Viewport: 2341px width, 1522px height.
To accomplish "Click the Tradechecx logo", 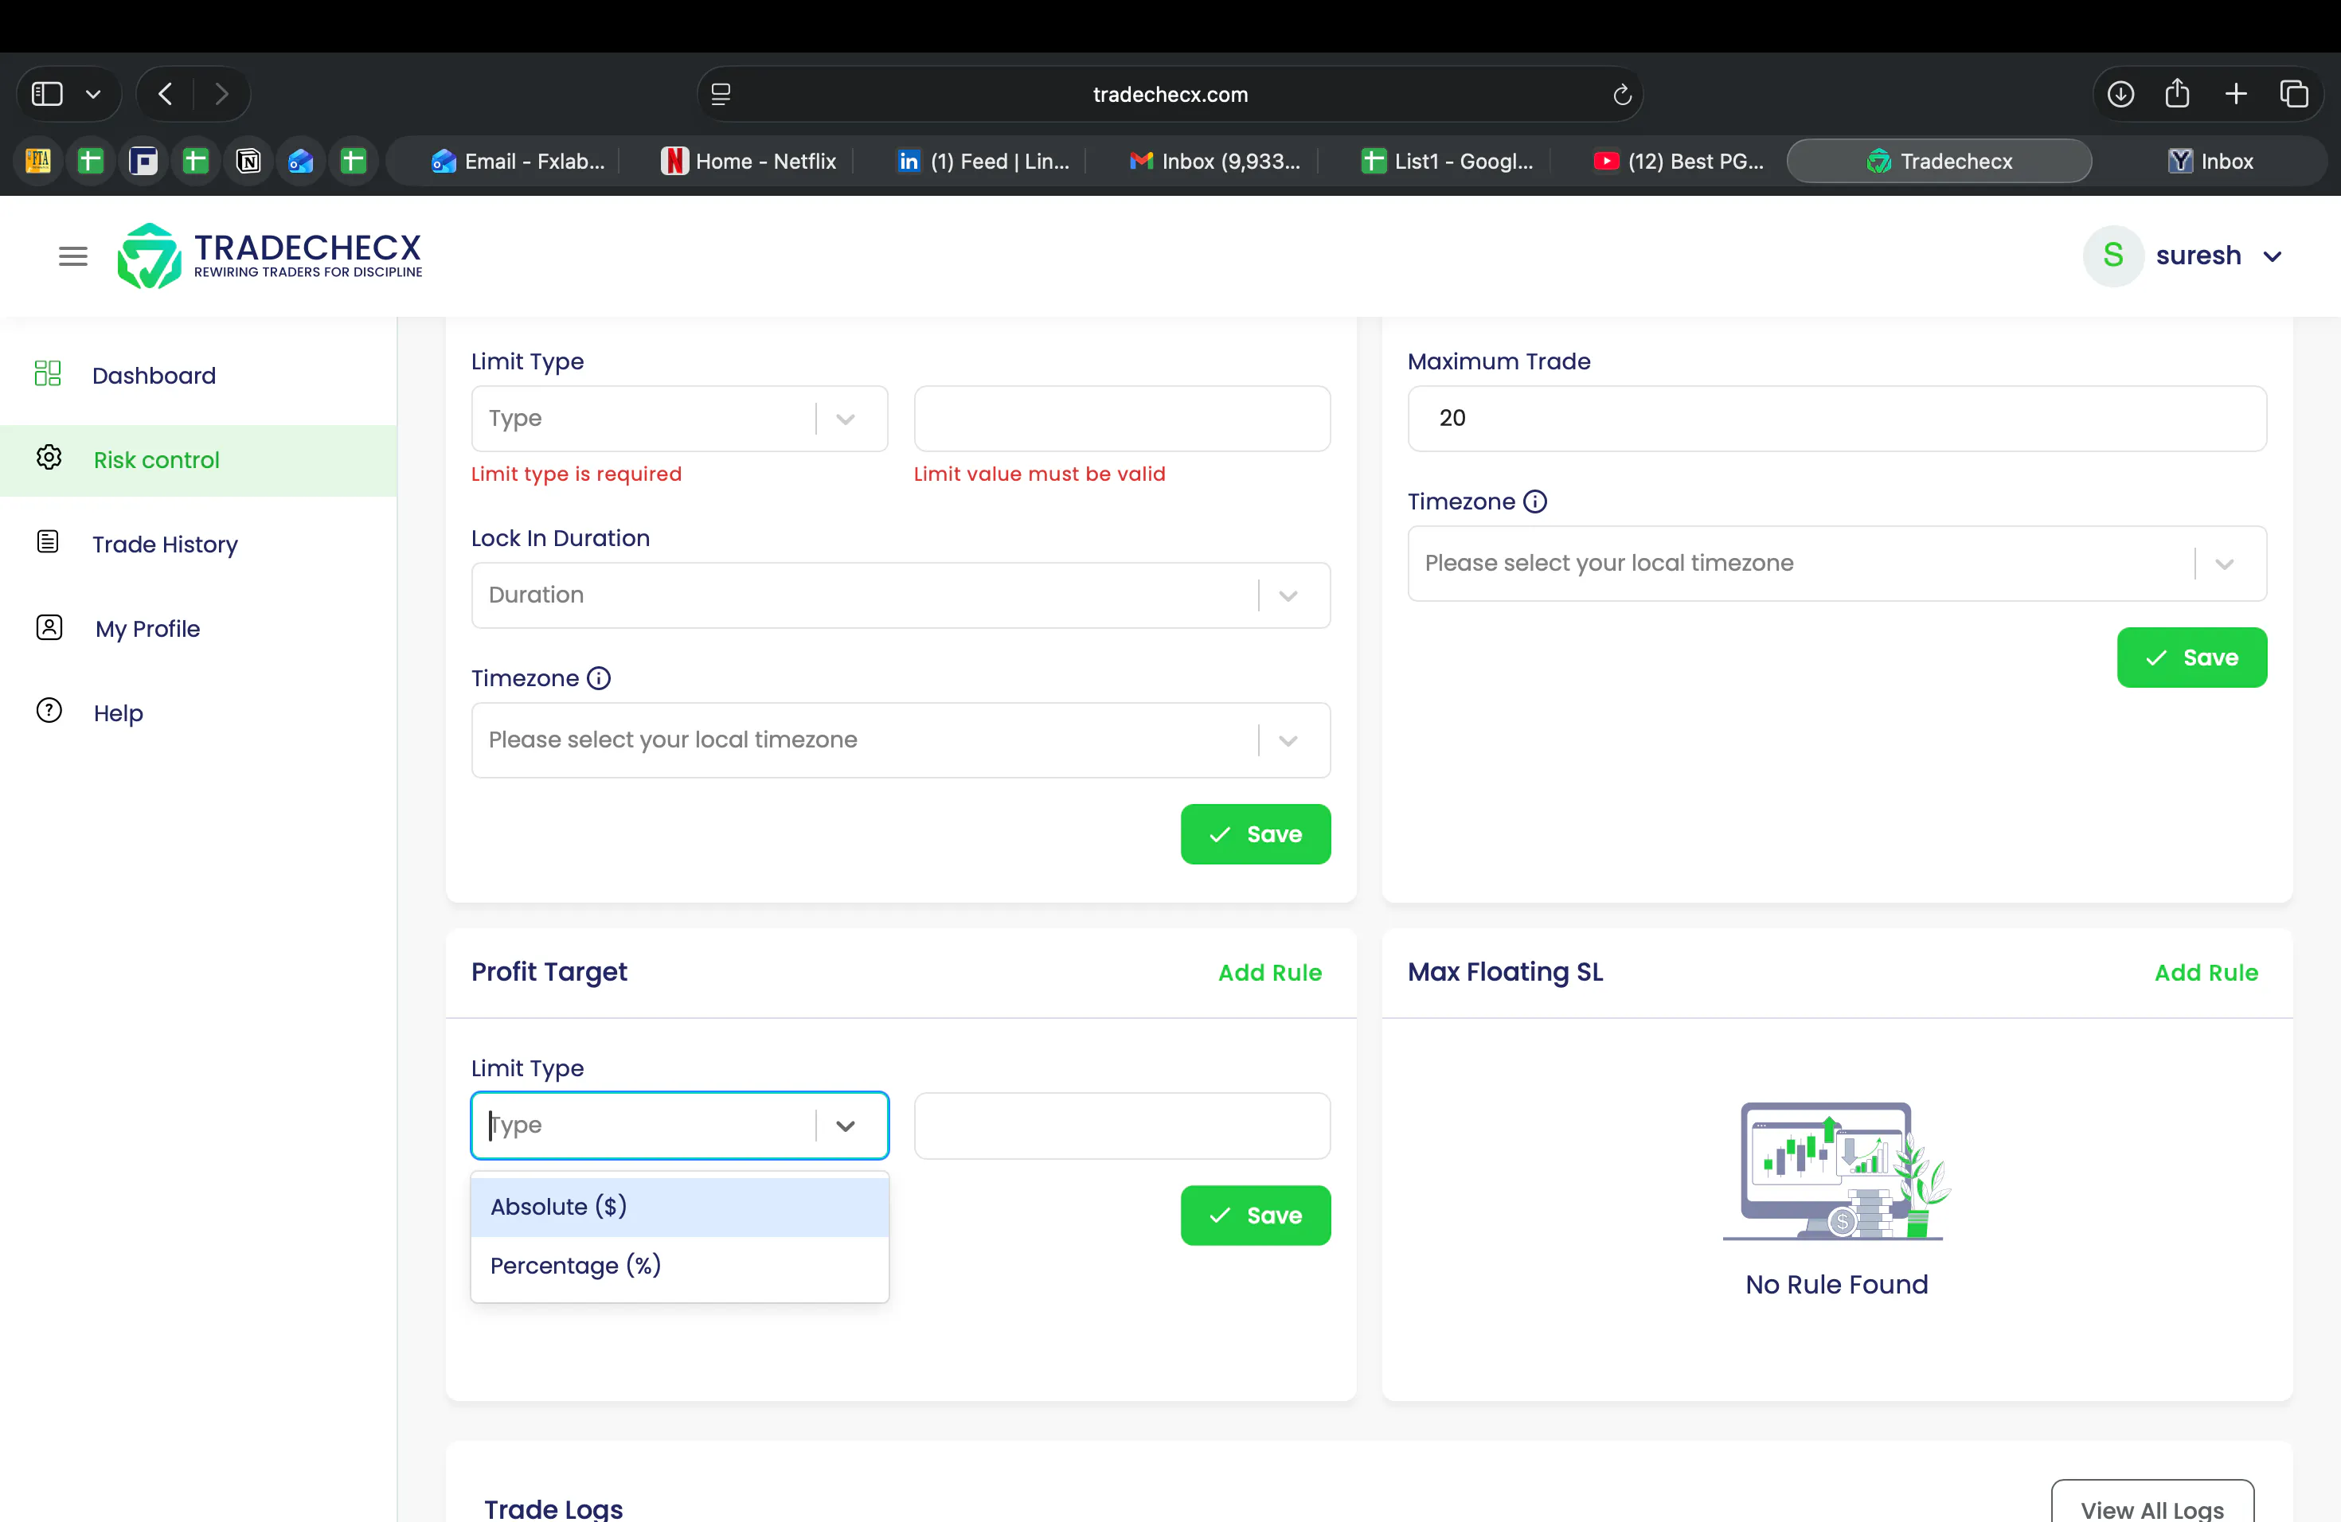I will tap(269, 256).
